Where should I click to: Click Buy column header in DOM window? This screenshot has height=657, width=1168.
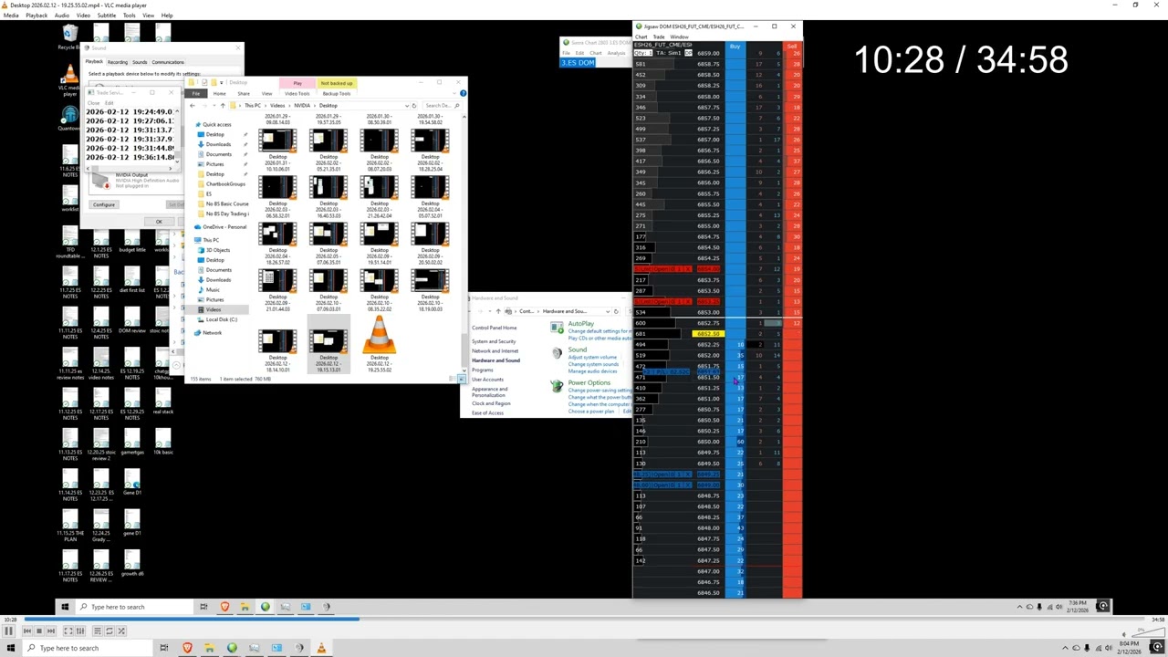point(735,47)
